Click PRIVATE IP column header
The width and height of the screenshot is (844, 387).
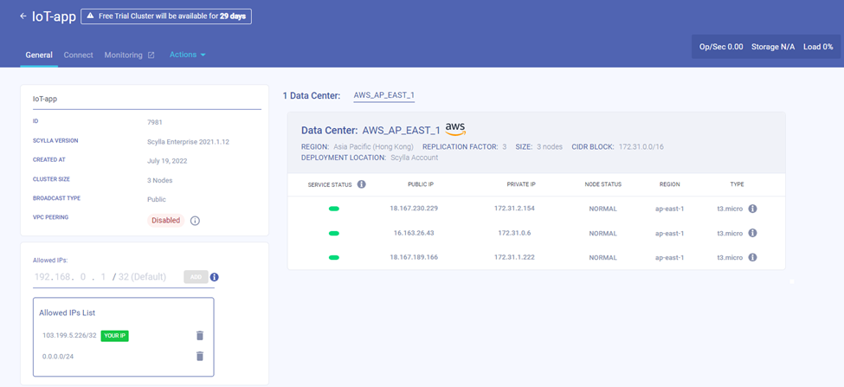point(521,184)
